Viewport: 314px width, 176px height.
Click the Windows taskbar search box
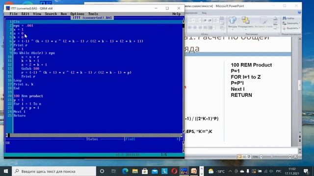click(x=54, y=171)
